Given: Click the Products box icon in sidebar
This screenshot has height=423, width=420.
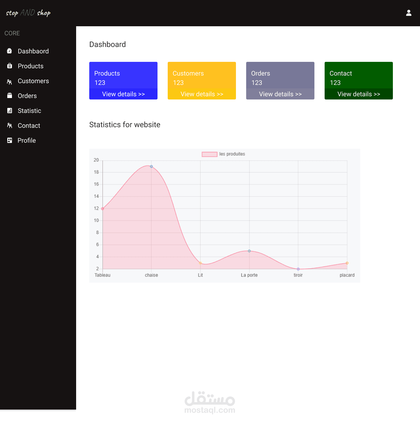Looking at the screenshot, I should tap(10, 66).
